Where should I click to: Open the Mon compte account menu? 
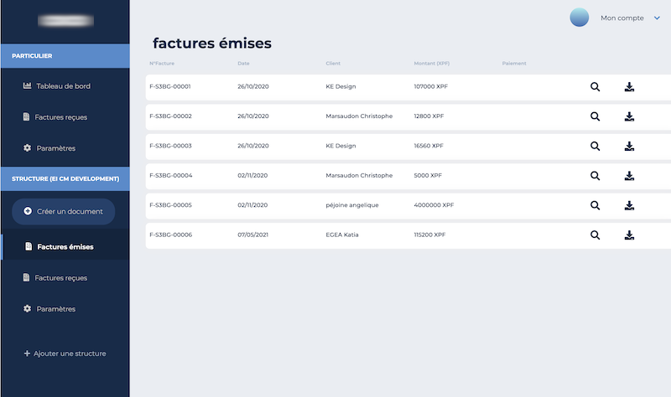pyautogui.click(x=622, y=18)
